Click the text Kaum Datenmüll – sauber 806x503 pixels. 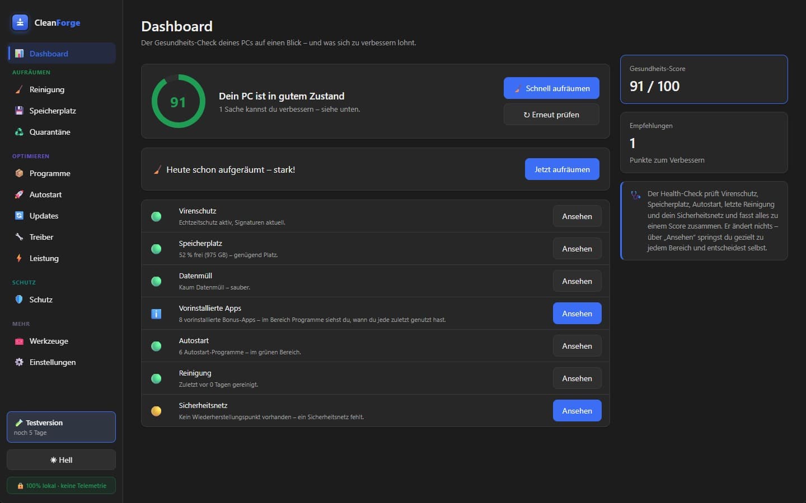[214, 287]
